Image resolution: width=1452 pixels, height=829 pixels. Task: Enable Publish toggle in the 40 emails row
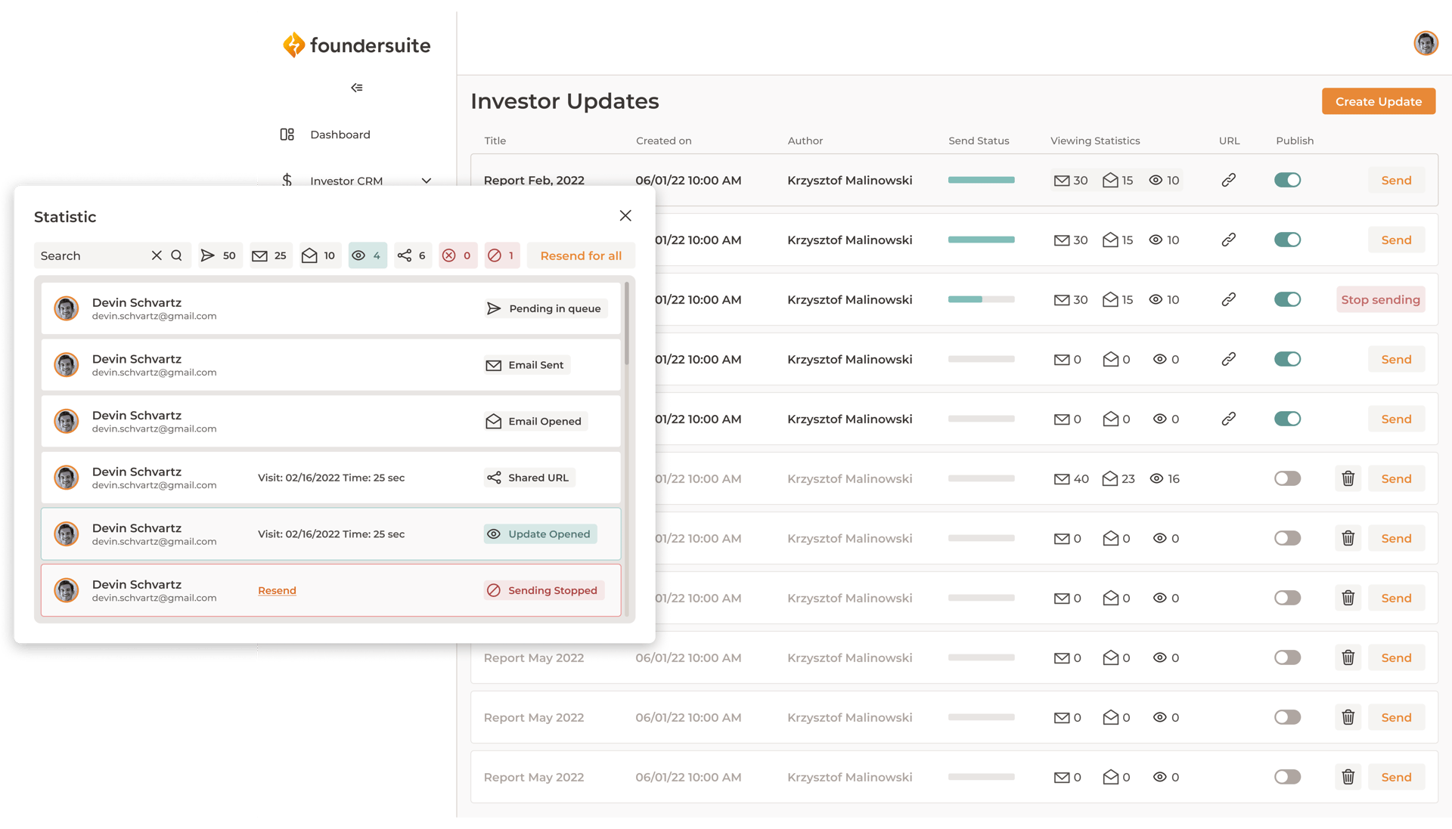click(1287, 478)
